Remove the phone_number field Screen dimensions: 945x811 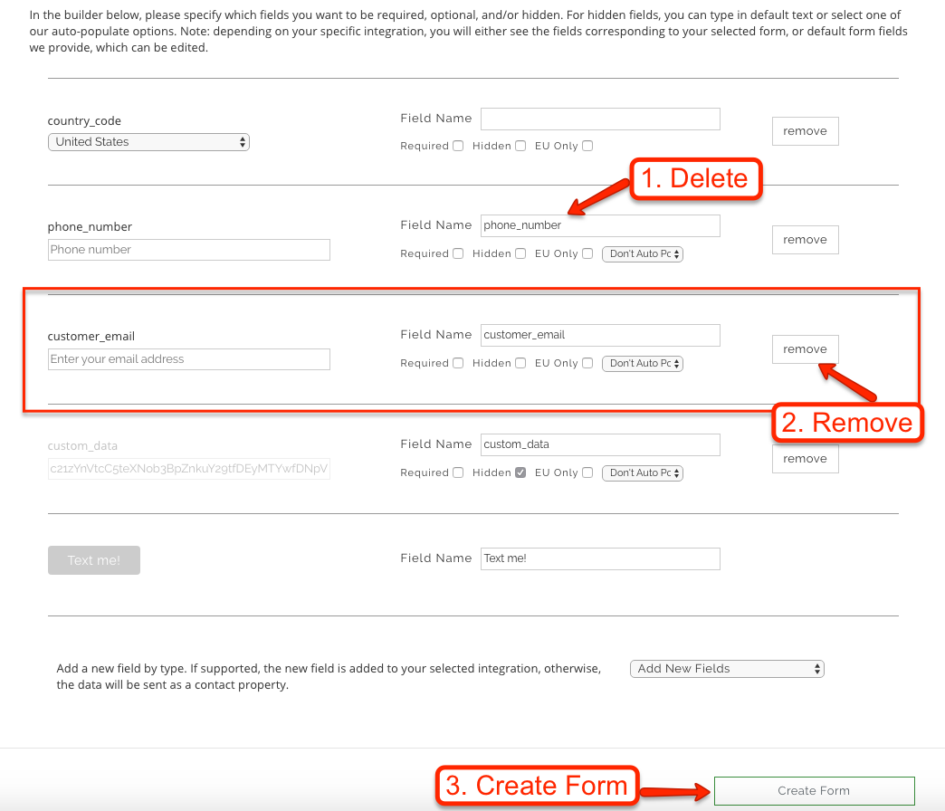click(x=806, y=240)
